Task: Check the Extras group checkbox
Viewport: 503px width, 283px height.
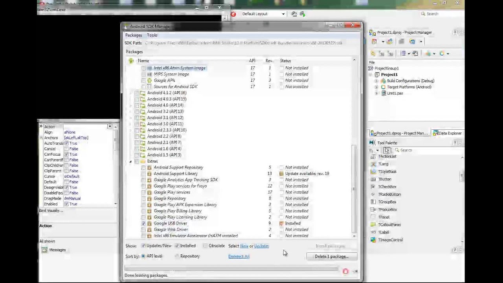Action: (x=137, y=161)
